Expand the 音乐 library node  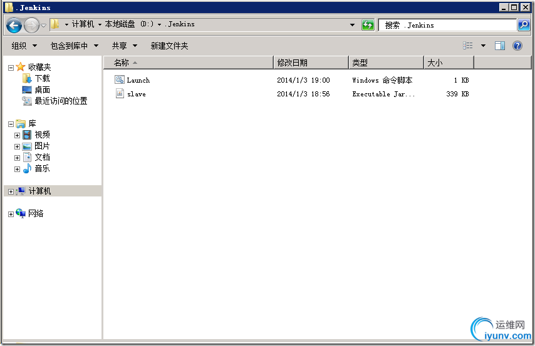point(17,169)
